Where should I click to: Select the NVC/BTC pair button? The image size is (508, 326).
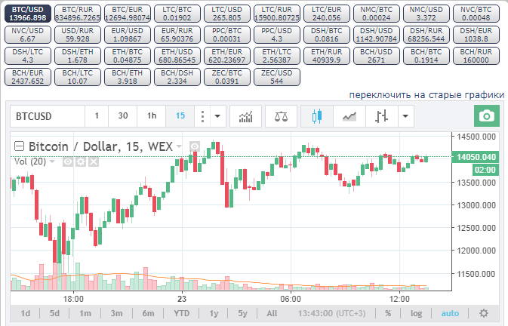476,14
